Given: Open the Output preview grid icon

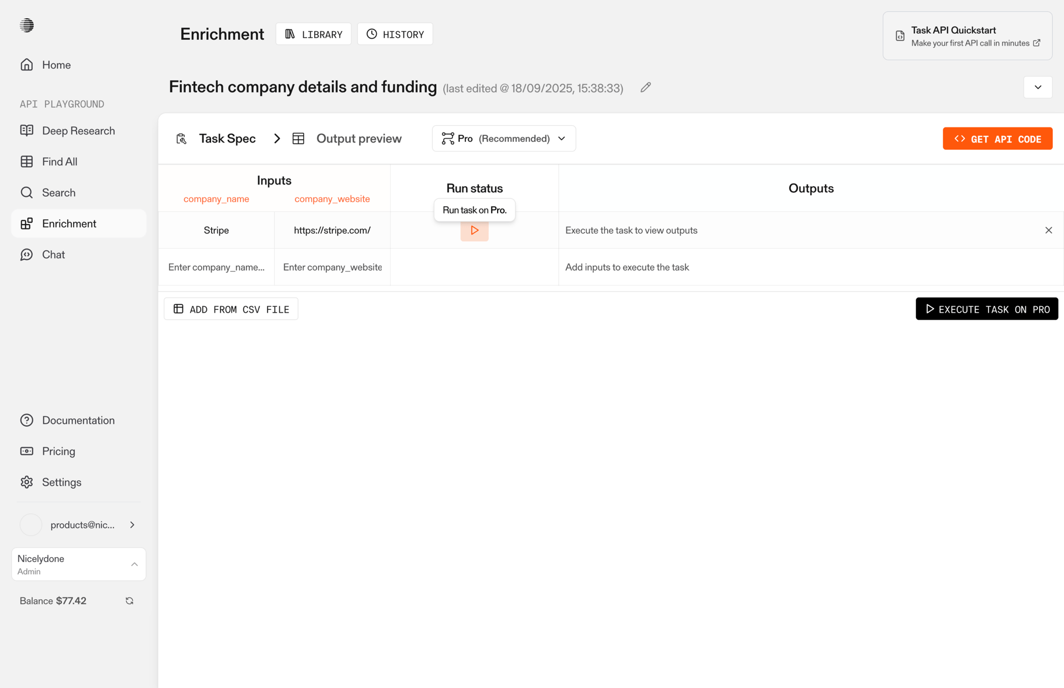Looking at the screenshot, I should (299, 138).
